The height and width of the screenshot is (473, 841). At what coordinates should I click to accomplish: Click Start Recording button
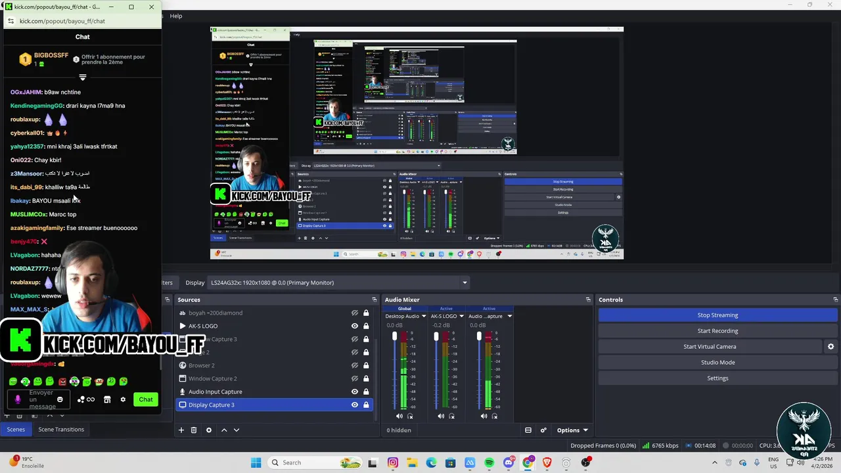pyautogui.click(x=717, y=330)
